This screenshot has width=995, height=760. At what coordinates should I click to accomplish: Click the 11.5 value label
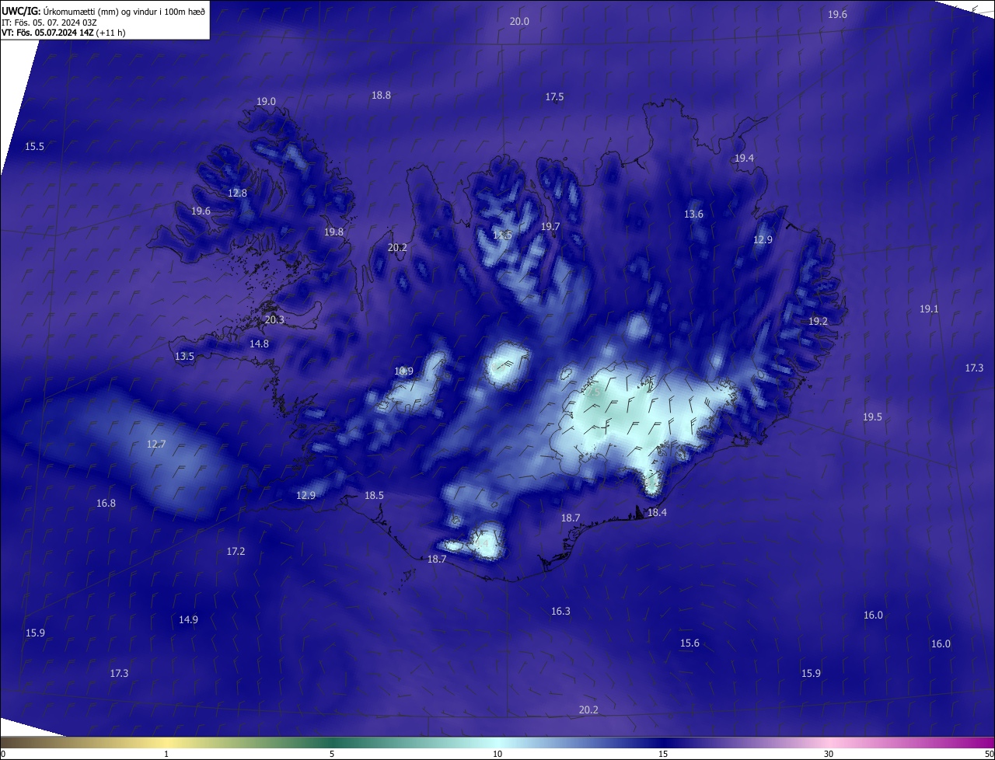(x=502, y=235)
